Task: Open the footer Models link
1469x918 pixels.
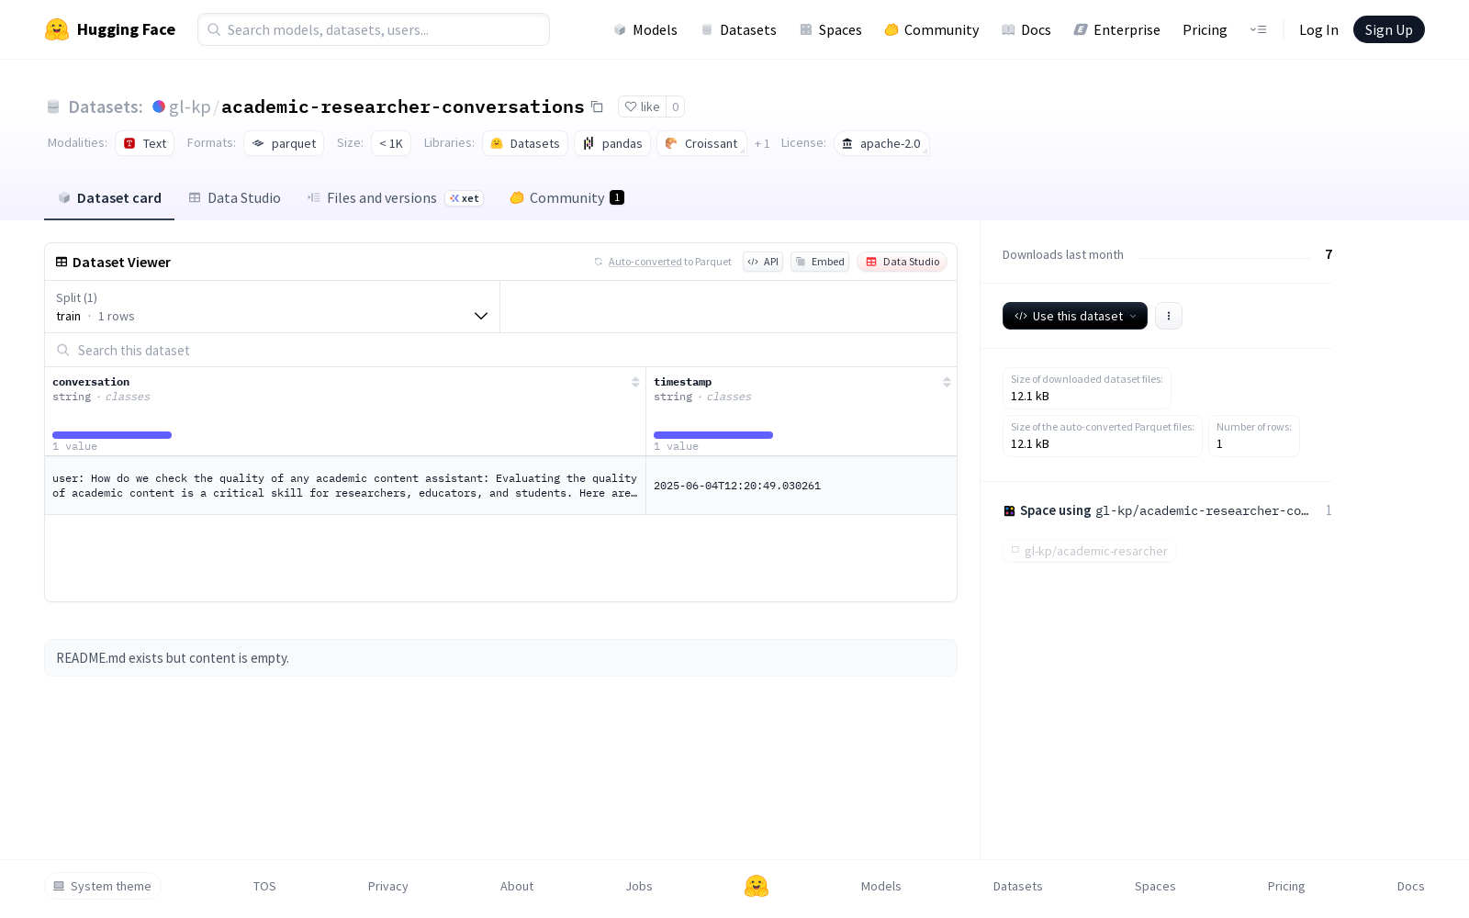Action: tap(880, 886)
